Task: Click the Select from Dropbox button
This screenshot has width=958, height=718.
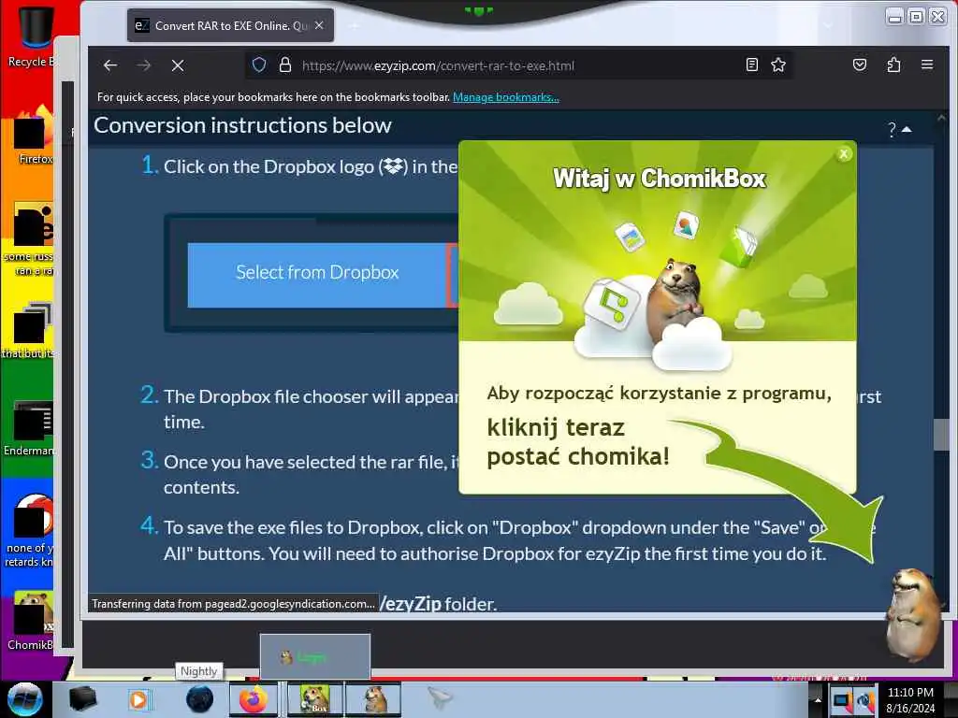Action: pyautogui.click(x=317, y=273)
